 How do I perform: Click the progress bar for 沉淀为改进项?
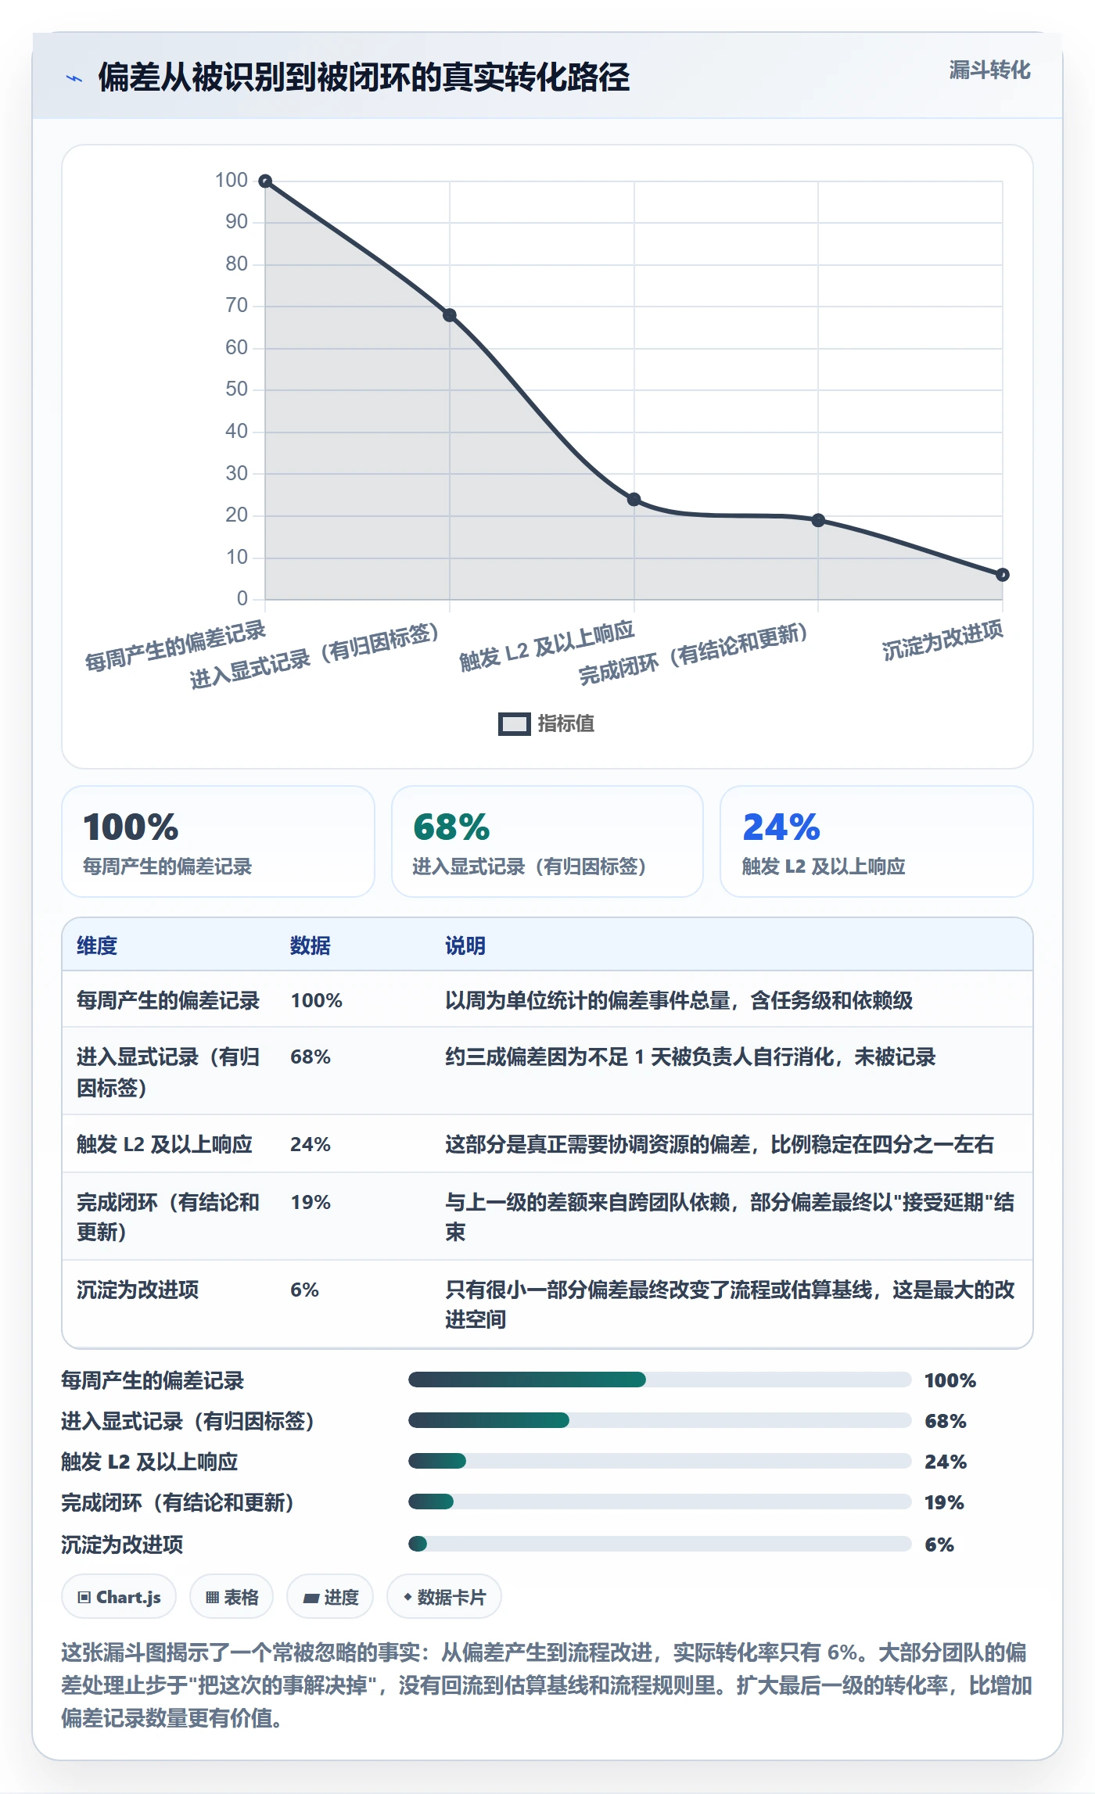click(659, 1544)
